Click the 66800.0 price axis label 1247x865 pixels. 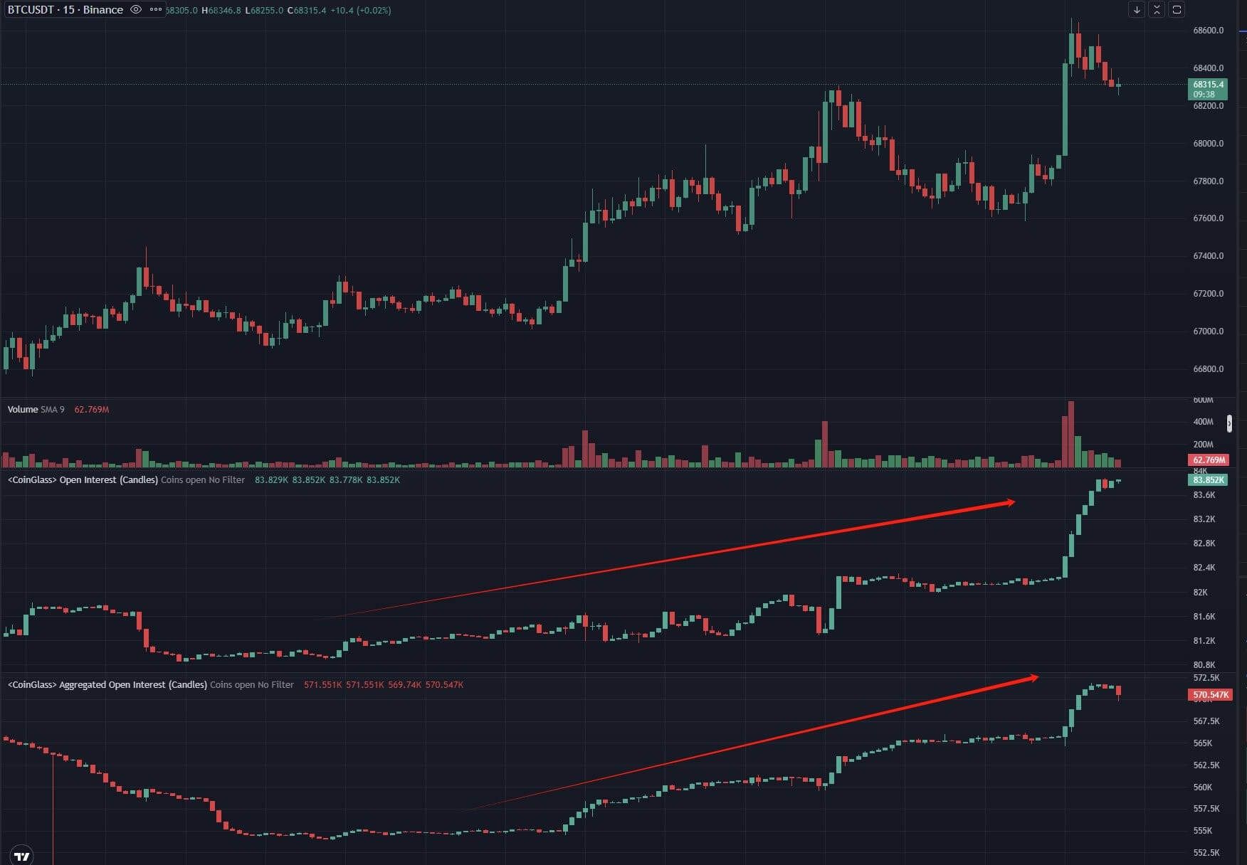[x=1208, y=369]
